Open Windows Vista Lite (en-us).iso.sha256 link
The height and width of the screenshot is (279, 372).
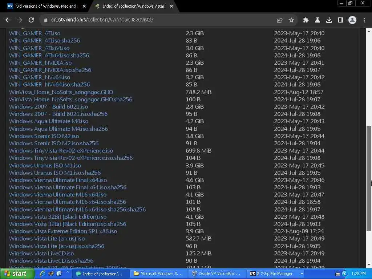tap(57, 246)
